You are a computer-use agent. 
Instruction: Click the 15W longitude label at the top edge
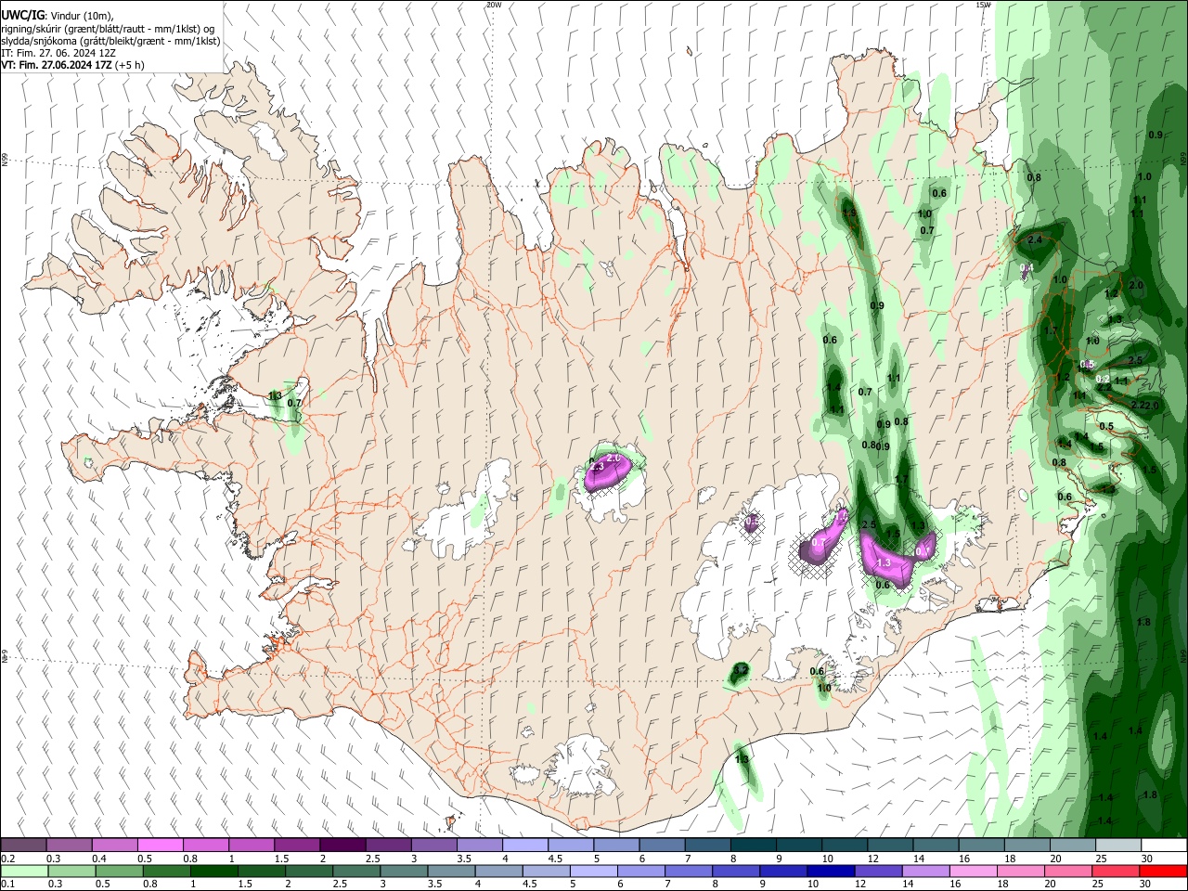point(983,5)
